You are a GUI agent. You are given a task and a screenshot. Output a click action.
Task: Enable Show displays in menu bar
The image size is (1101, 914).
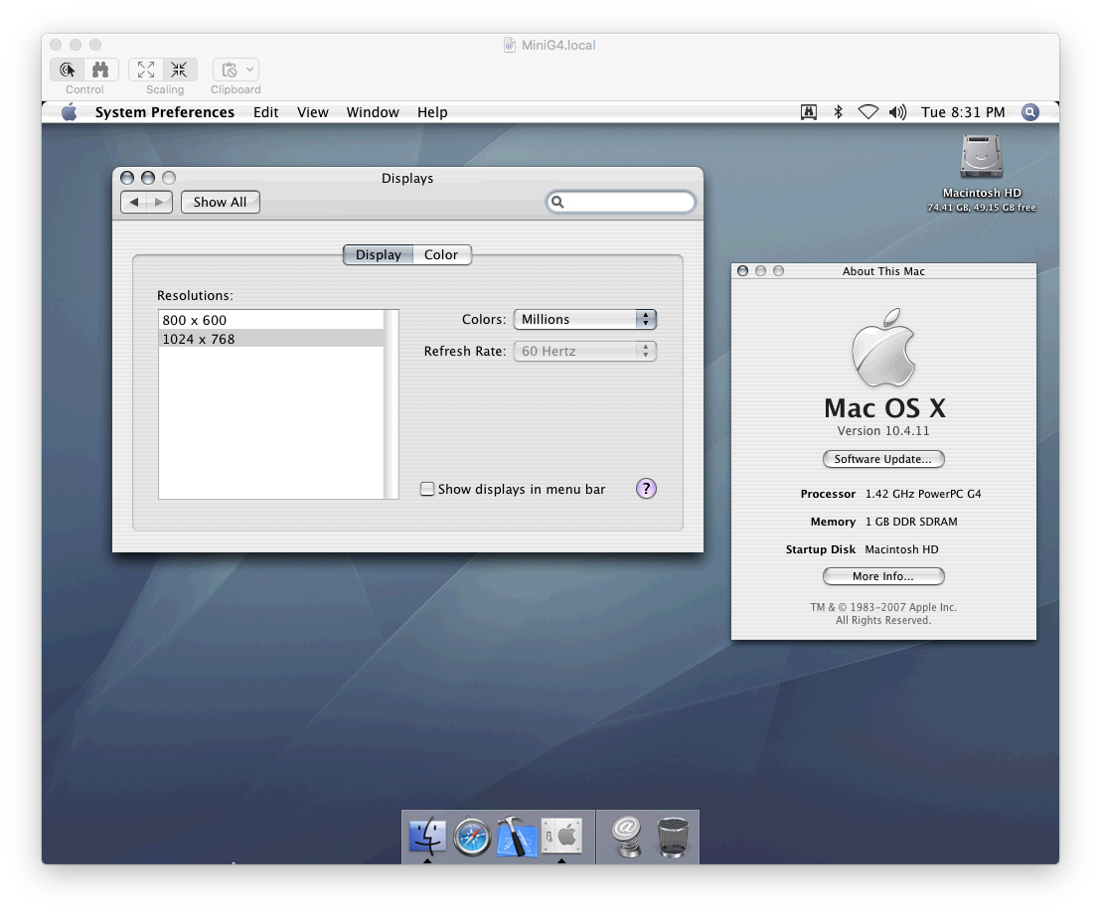[427, 490]
